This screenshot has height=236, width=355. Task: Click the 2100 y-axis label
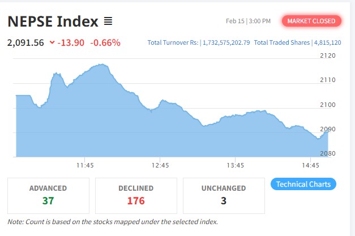328,105
